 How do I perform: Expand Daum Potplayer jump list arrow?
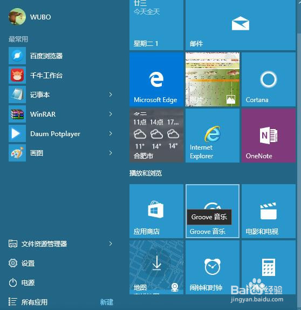(111, 133)
